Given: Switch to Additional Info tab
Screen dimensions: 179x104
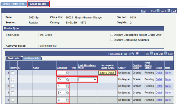Looking at the screenshot, I should [32, 58].
